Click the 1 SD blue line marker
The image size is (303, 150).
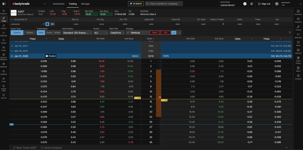coord(11,125)
